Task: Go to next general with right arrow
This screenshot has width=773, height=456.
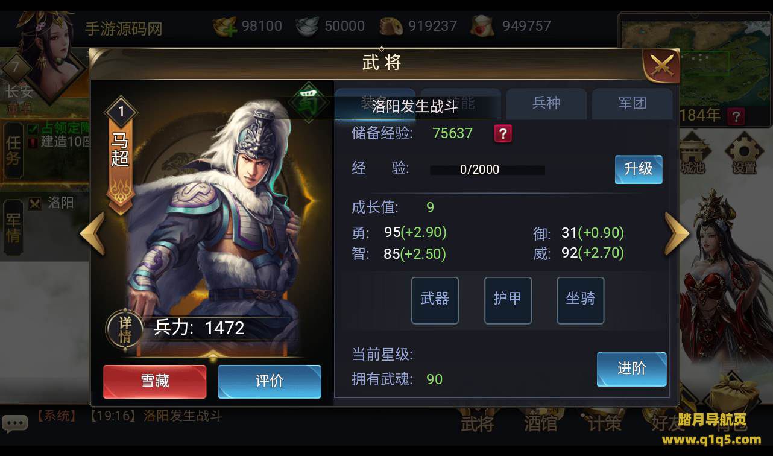Action: point(677,234)
